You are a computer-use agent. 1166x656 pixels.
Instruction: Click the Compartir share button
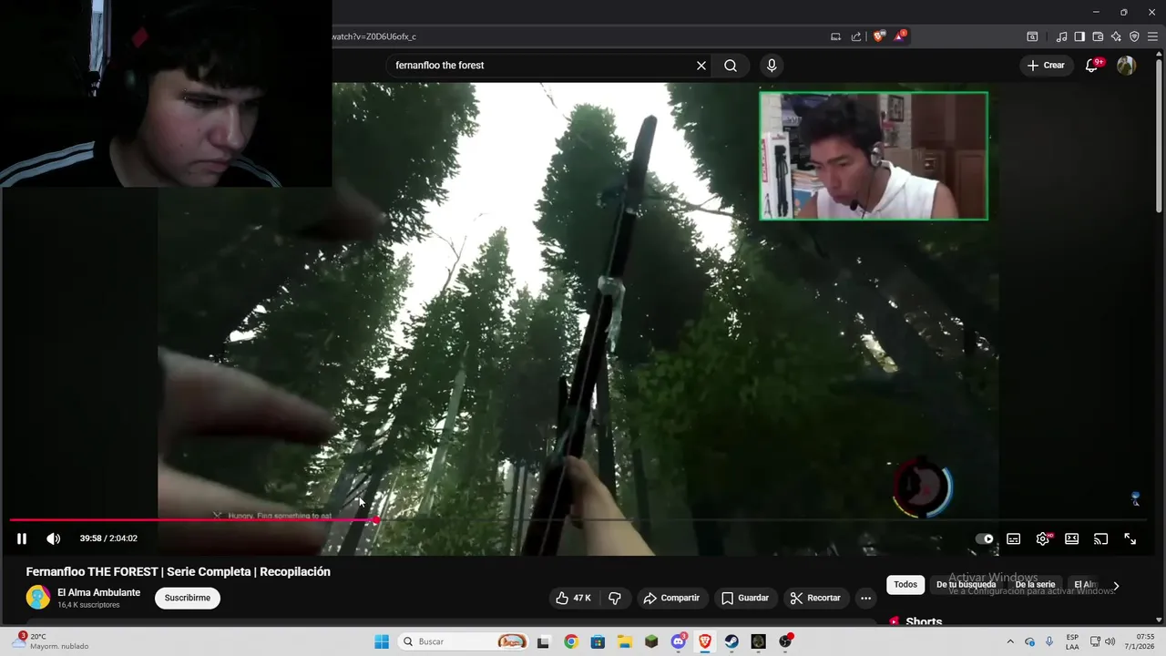coord(671,598)
